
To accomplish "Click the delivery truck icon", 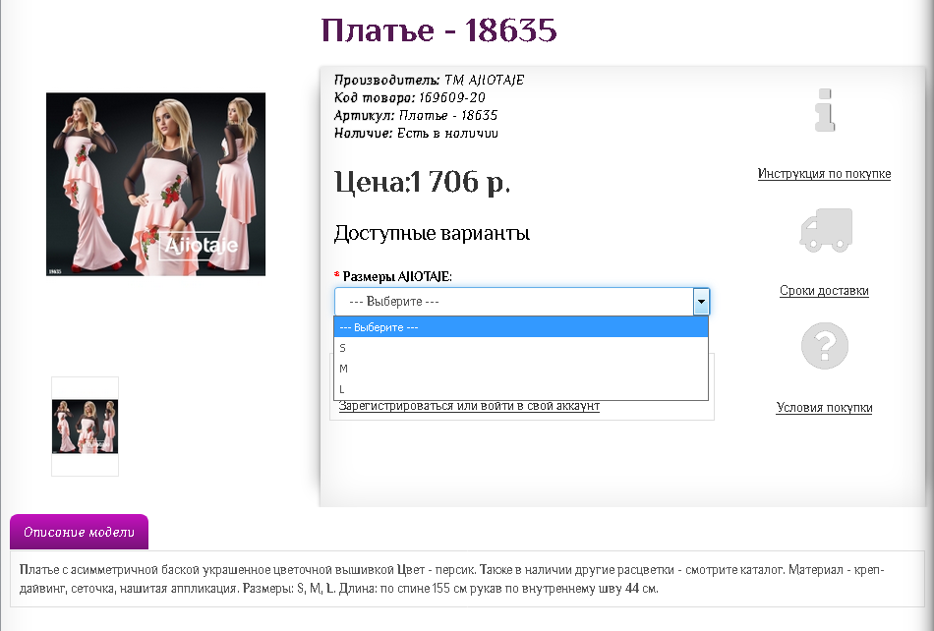I will click(826, 230).
